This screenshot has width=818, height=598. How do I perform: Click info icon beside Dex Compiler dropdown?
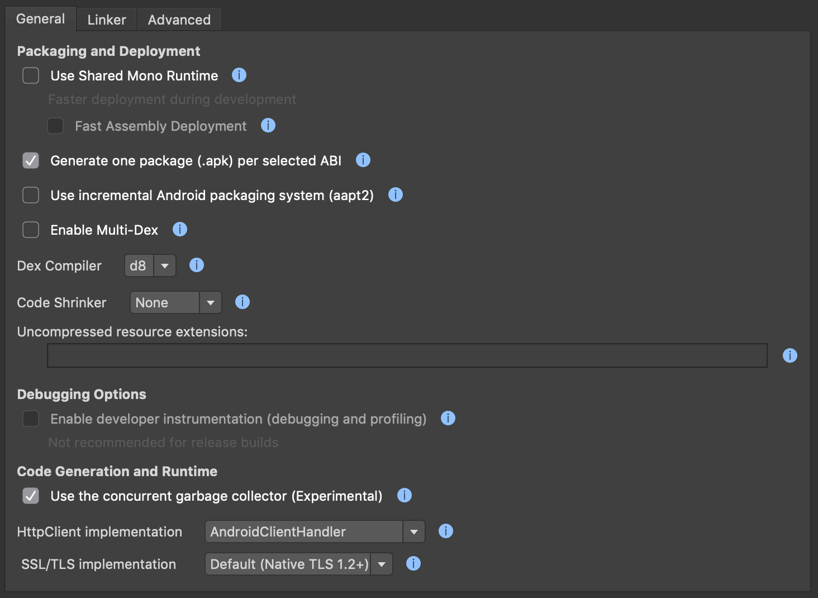tap(197, 265)
